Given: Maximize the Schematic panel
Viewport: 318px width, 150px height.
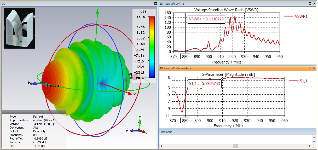Looking at the screenshot, I should [x=314, y=132].
